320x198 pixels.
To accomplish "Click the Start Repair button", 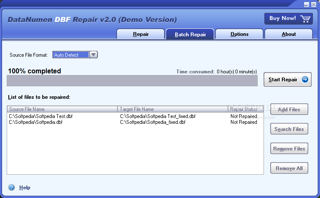I will pos(287,80).
